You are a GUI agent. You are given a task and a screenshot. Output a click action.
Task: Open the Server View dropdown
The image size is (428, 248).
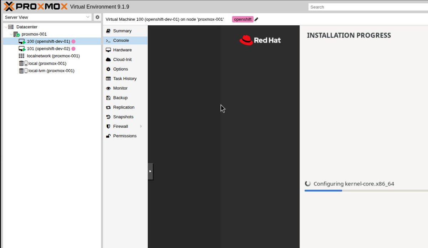tap(88, 17)
